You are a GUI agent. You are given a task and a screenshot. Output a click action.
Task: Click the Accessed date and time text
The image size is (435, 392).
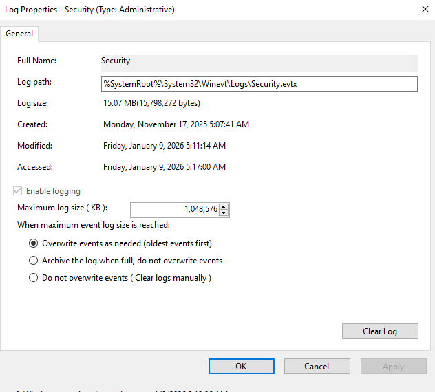[164, 167]
